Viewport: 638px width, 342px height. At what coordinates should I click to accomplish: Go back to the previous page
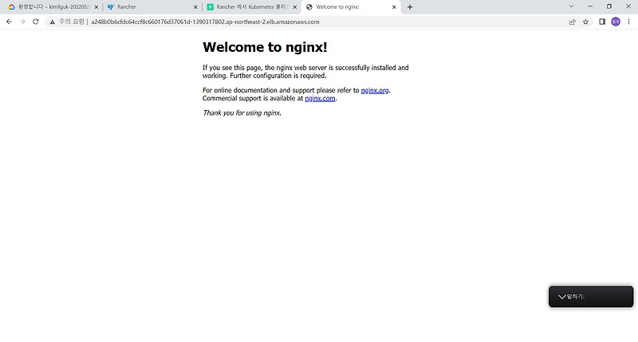point(9,22)
